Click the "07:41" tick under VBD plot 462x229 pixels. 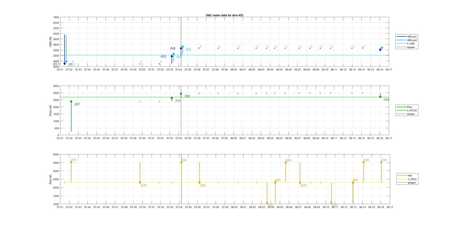(60, 70)
